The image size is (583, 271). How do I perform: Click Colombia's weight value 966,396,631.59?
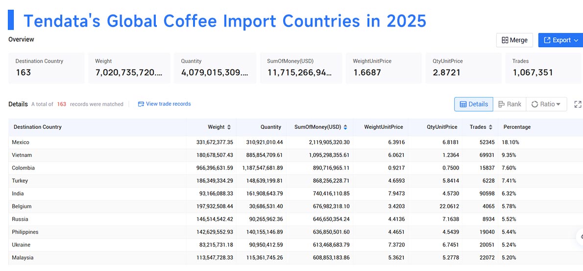(x=215, y=168)
